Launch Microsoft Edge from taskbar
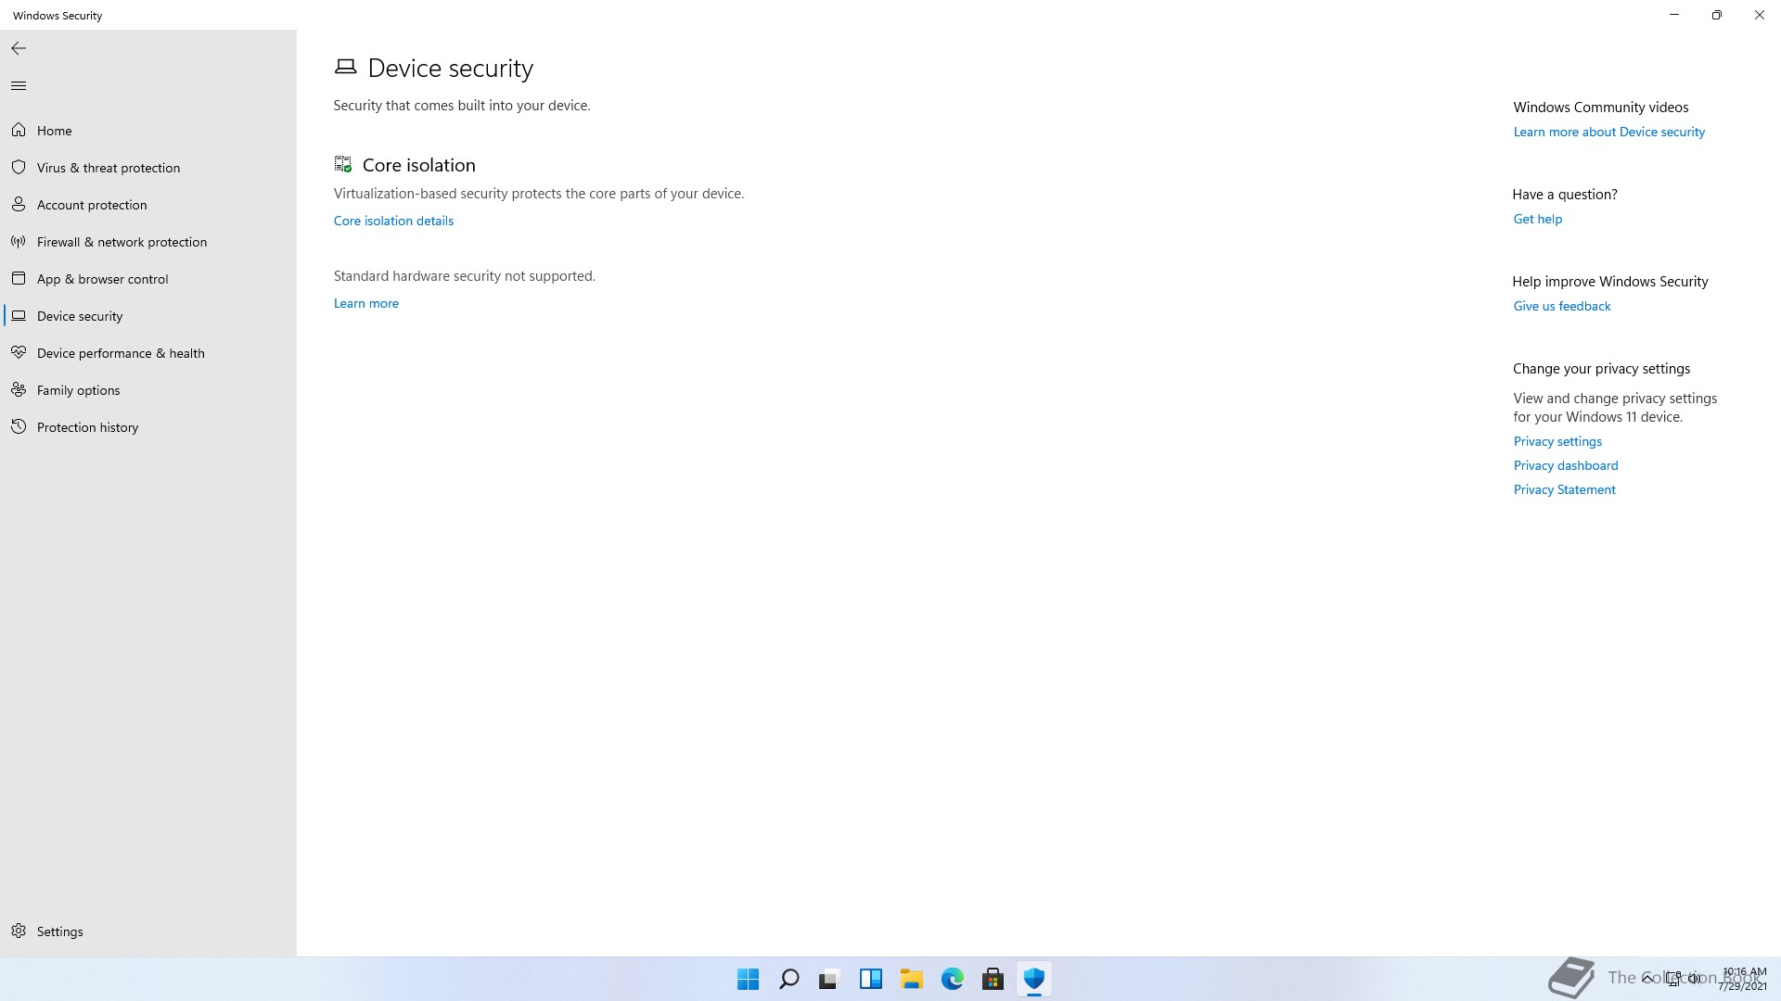 (x=953, y=979)
